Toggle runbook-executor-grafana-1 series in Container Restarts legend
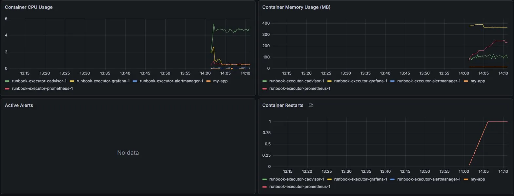The width and height of the screenshot is (514, 196). tap(361, 179)
